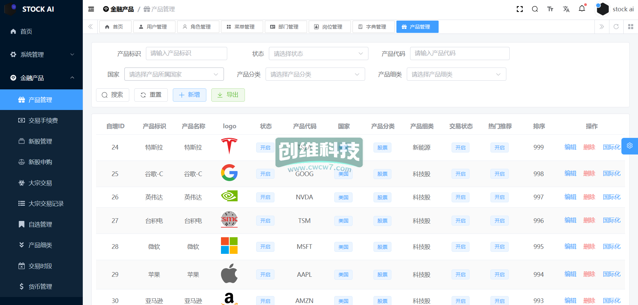Image resolution: width=638 pixels, height=305 pixels.
Task: Enter fullscreen mode via top bar icon
Action: (x=520, y=9)
